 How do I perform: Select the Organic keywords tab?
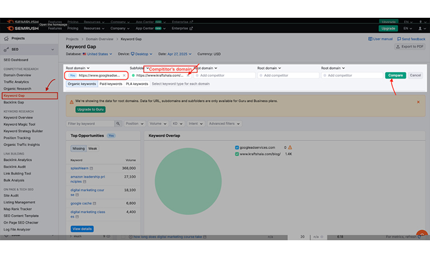pyautogui.click(x=82, y=84)
